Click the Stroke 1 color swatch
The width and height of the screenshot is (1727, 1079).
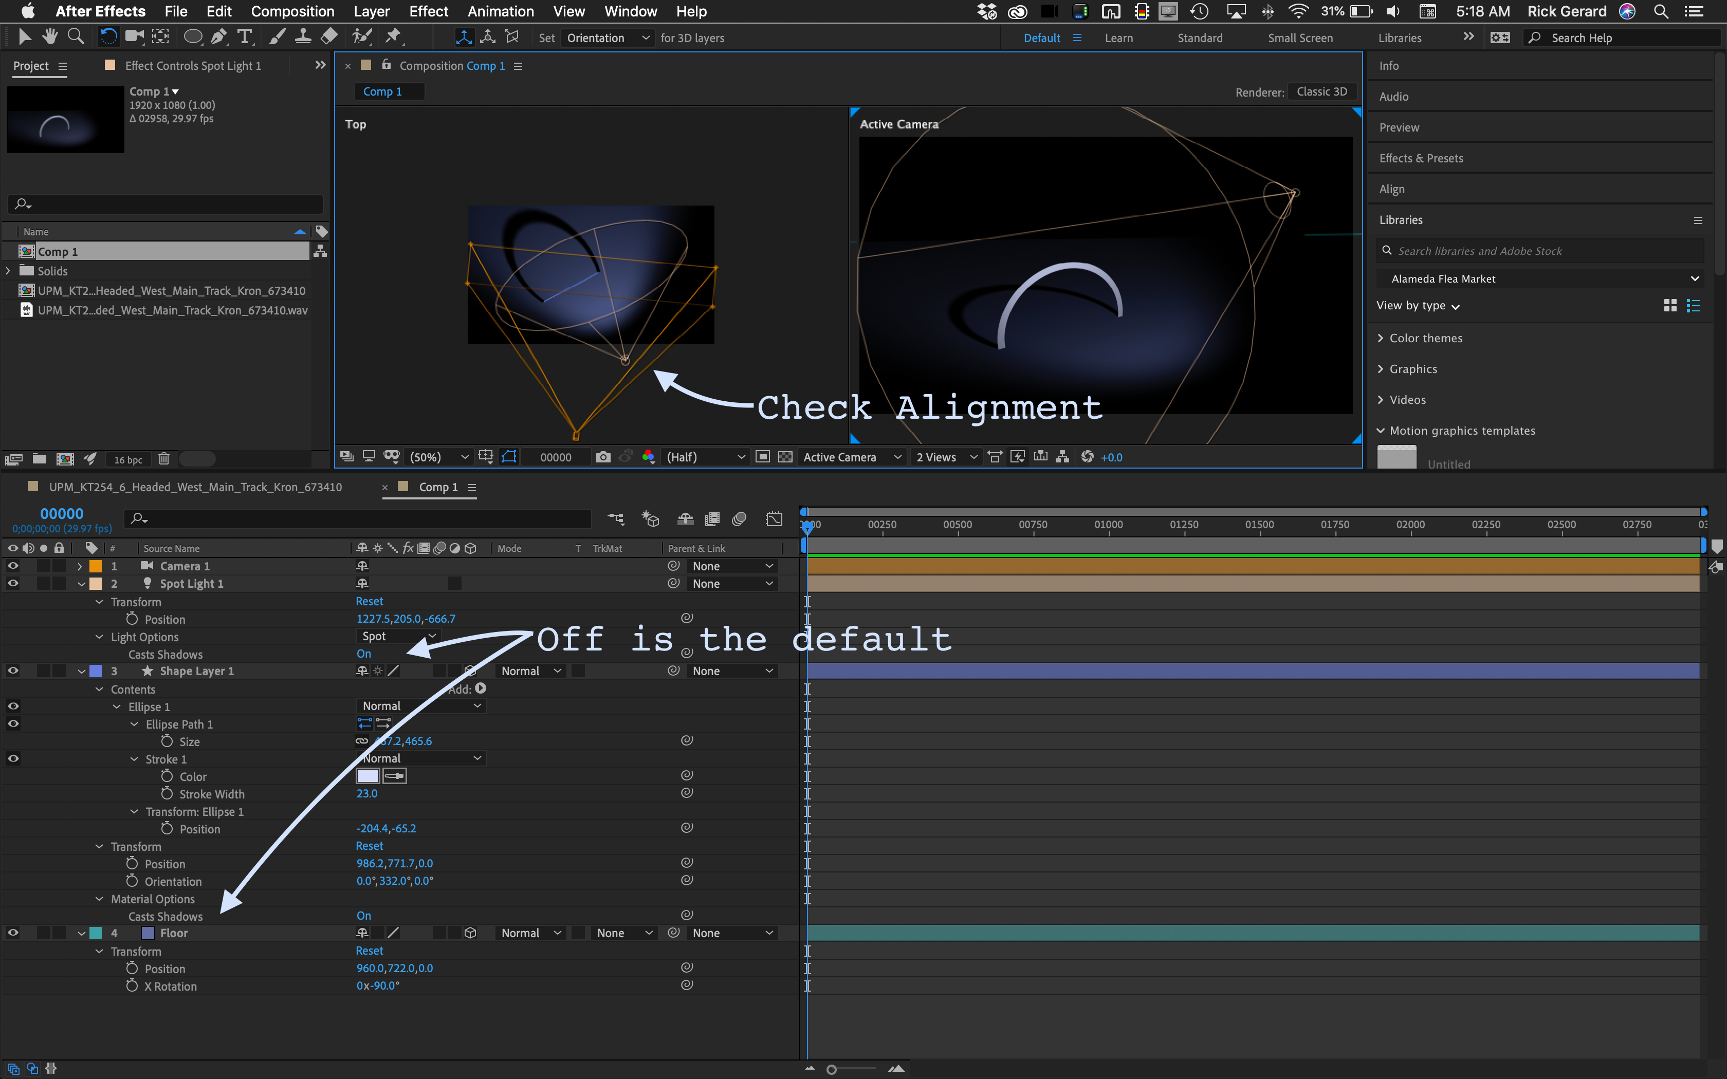[368, 776]
